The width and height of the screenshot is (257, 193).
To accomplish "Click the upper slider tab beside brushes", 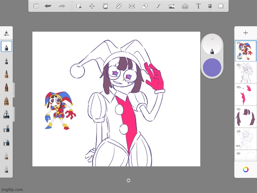I will point(14,90).
